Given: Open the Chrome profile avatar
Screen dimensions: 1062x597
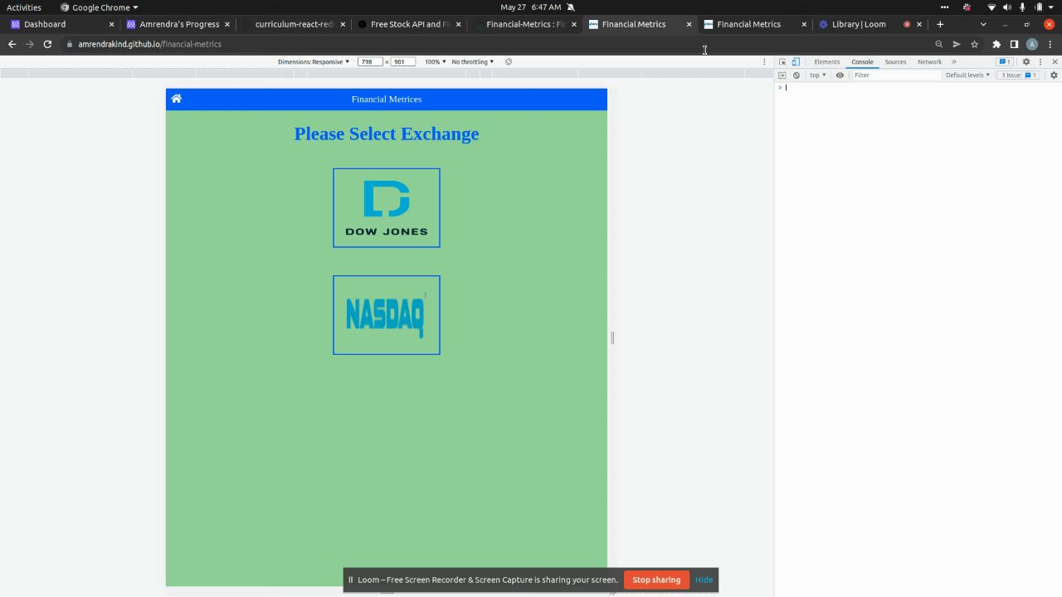Looking at the screenshot, I should [1032, 44].
